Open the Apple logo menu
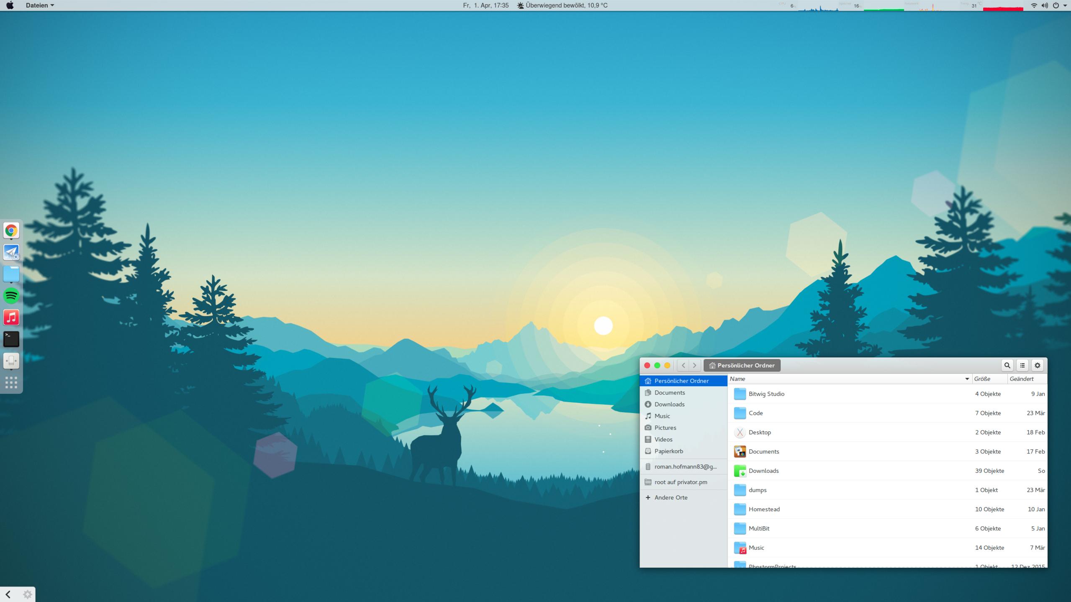Image resolution: width=1071 pixels, height=602 pixels. coord(10,5)
